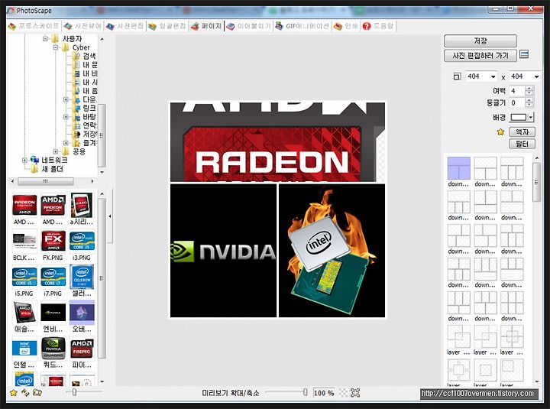
Task: Select the second layout template in the first row
Action: point(486,168)
